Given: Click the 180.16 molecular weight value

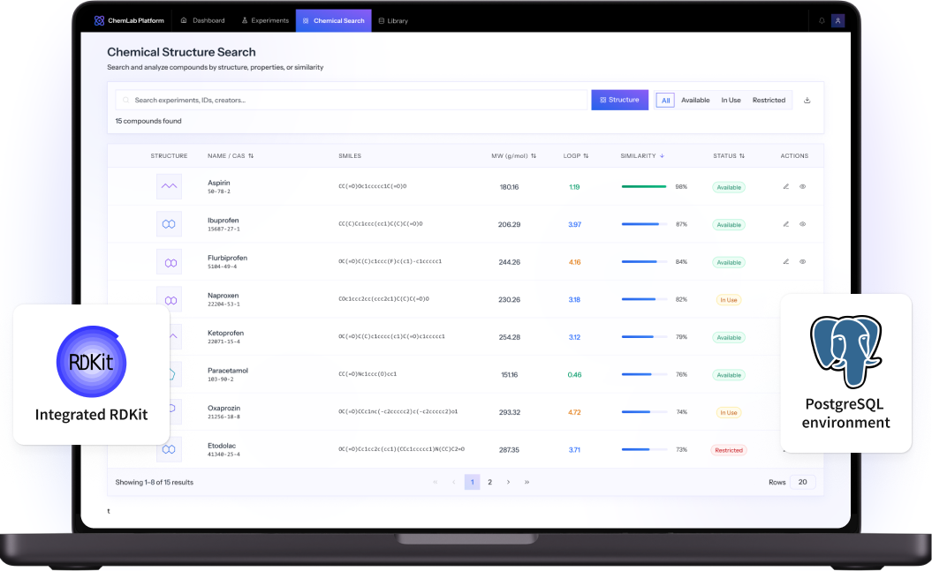Looking at the screenshot, I should click(x=509, y=187).
